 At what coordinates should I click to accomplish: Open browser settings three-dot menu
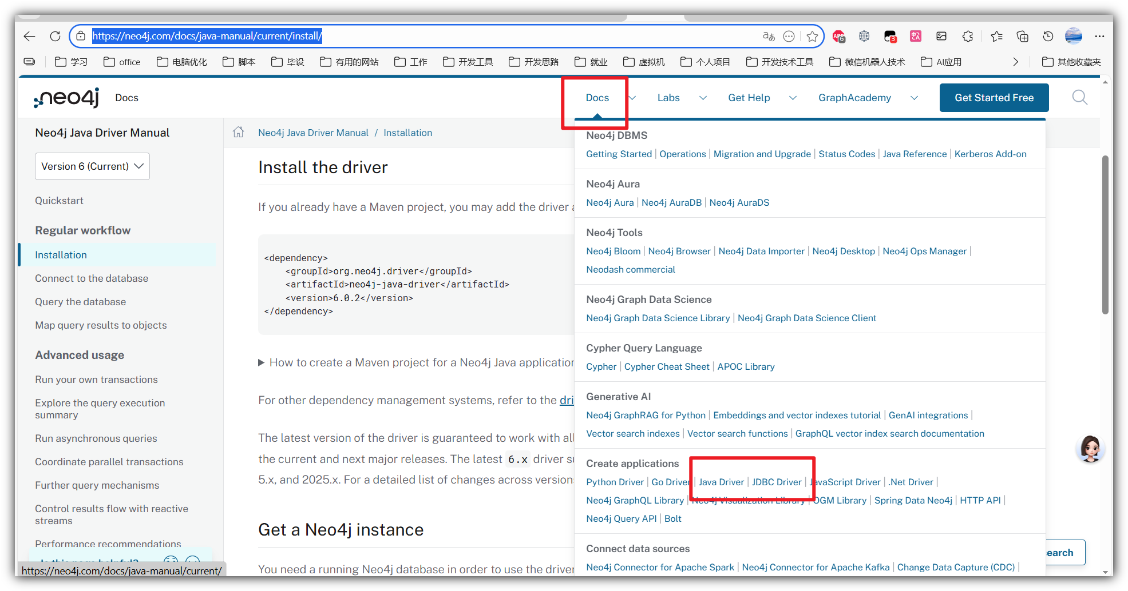[x=1099, y=36]
